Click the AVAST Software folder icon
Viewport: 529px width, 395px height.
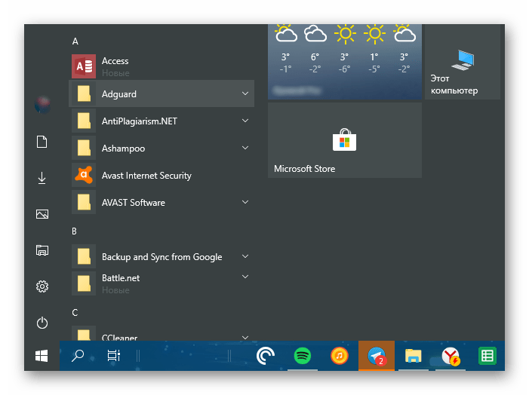[x=84, y=202]
